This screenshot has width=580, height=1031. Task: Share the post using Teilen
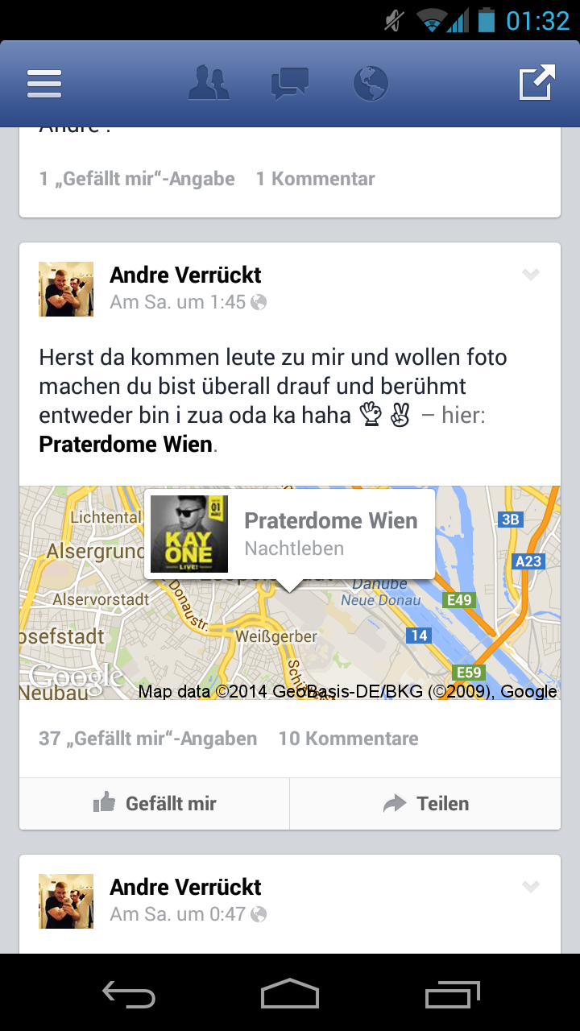[x=425, y=803]
